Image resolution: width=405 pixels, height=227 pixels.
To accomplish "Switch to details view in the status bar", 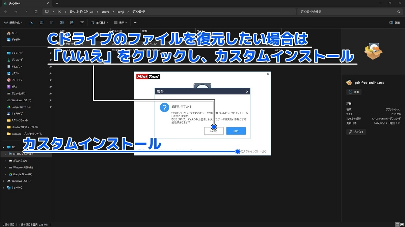I will (397, 224).
